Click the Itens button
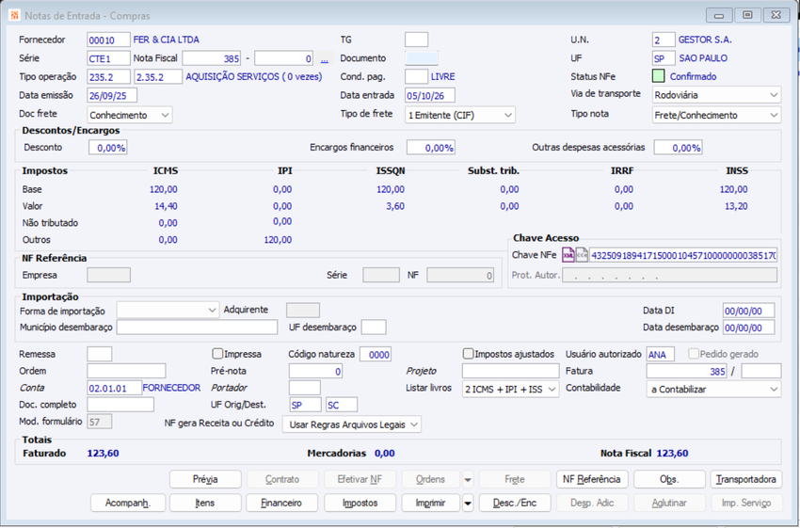 205,503
